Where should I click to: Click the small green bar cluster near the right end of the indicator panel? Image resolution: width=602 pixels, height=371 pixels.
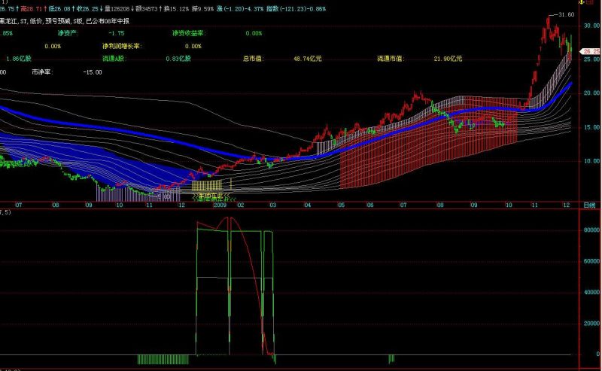tap(391, 359)
